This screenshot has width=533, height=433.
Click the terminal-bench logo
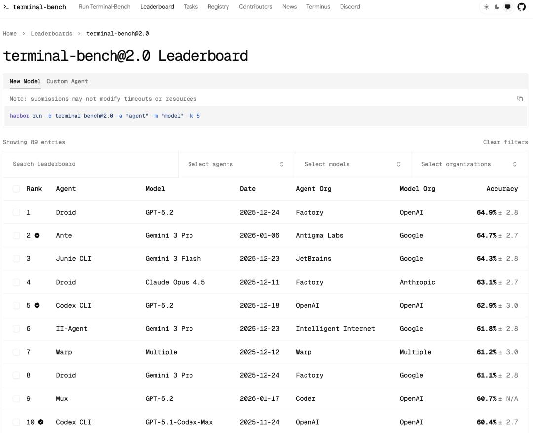click(35, 7)
